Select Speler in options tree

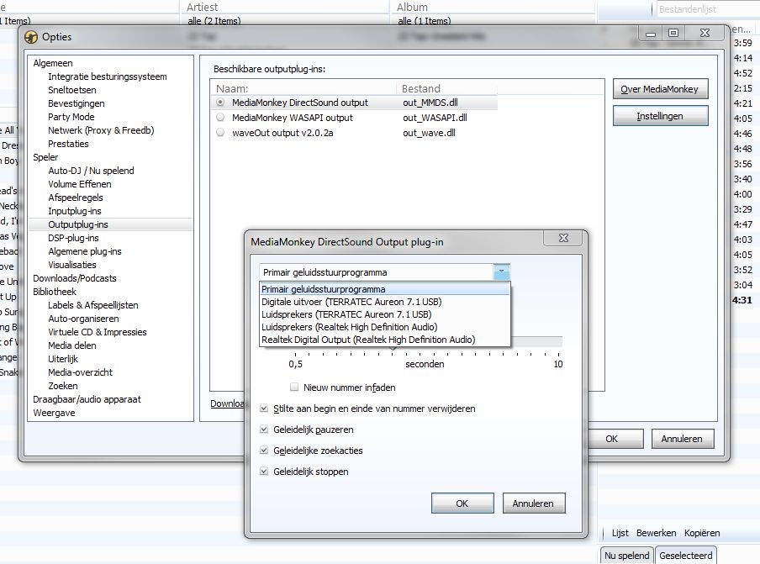click(x=45, y=157)
